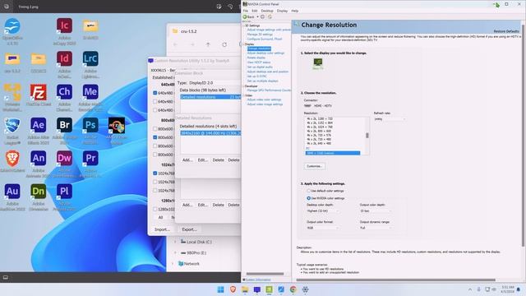
Task: Select Set up G-SYNC in task tree
Action: coord(257,76)
